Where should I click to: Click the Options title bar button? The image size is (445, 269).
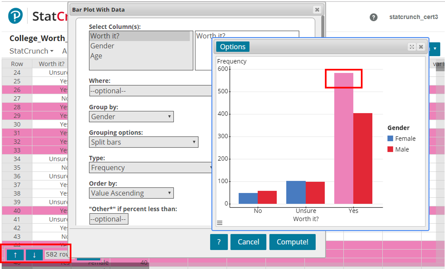tap(232, 46)
